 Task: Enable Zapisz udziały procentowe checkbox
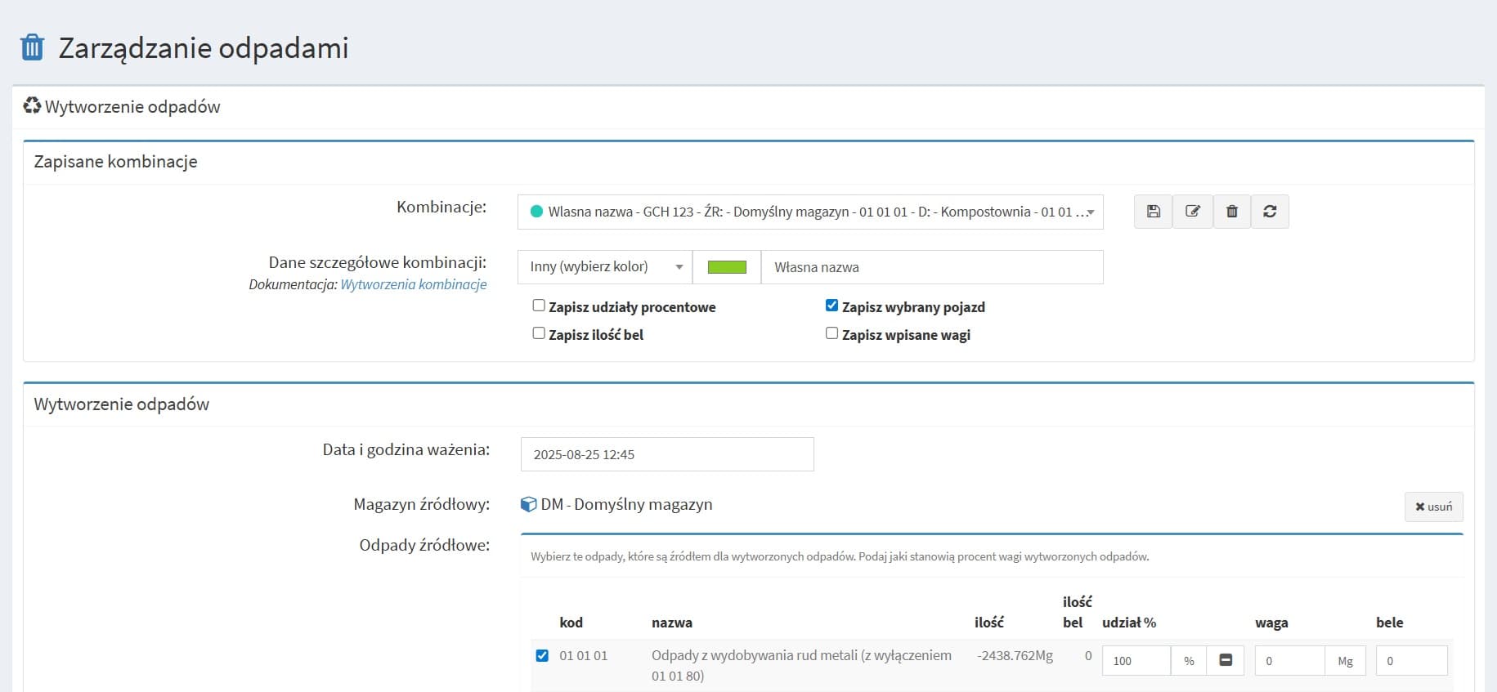(539, 306)
